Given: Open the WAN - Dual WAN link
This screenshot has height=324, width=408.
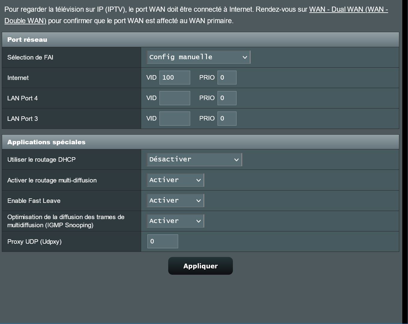Looking at the screenshot, I should [x=348, y=9].
